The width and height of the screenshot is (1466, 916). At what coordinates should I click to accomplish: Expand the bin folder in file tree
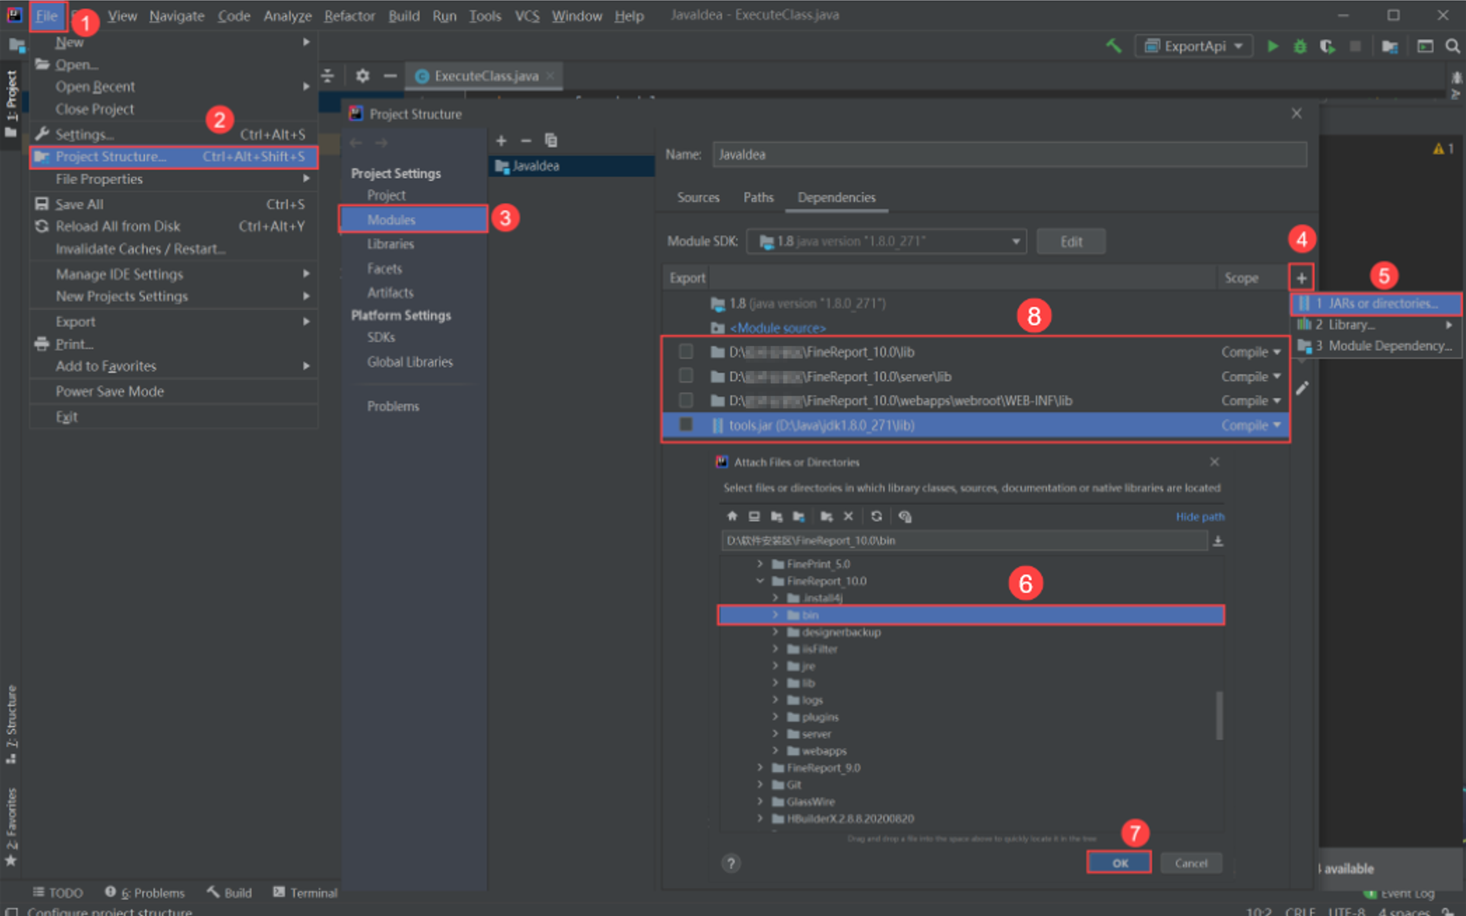click(775, 614)
